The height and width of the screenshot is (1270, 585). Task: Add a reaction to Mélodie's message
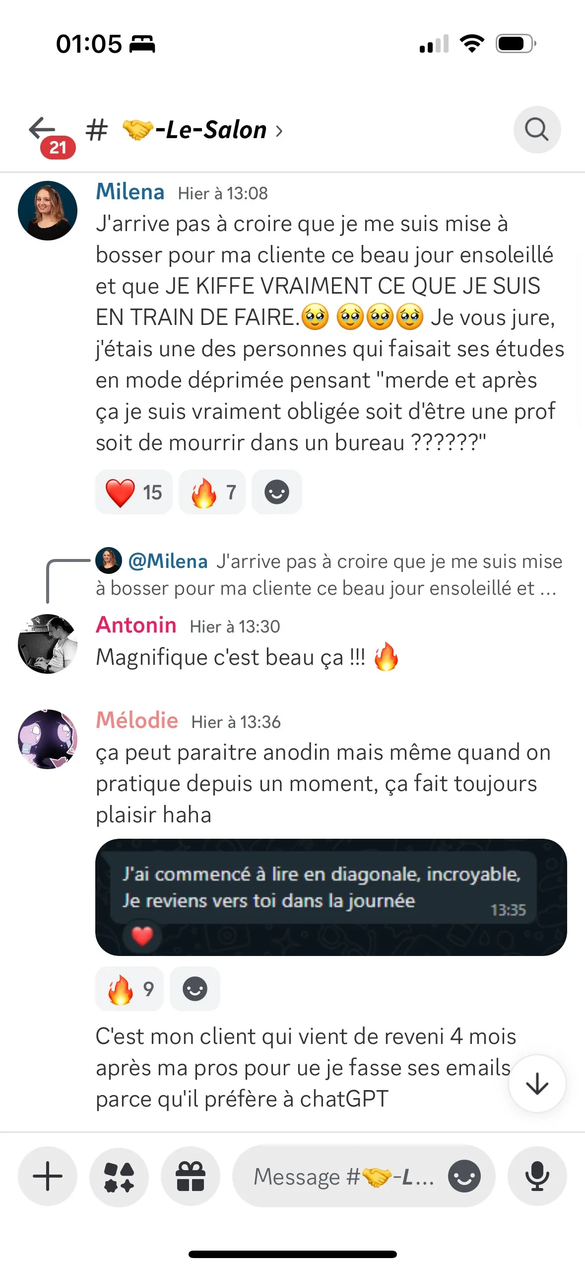(x=195, y=988)
